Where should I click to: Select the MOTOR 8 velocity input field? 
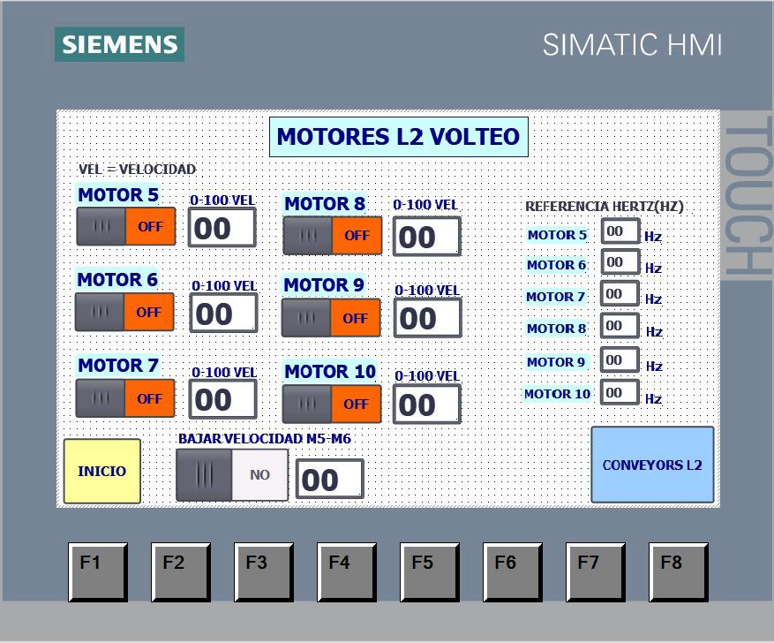(x=426, y=236)
